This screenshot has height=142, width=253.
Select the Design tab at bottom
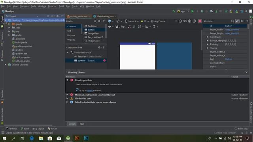(72, 124)
